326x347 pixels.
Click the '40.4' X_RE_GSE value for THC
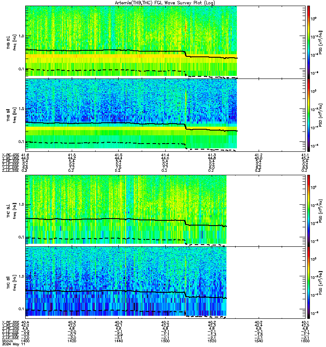[25, 322]
